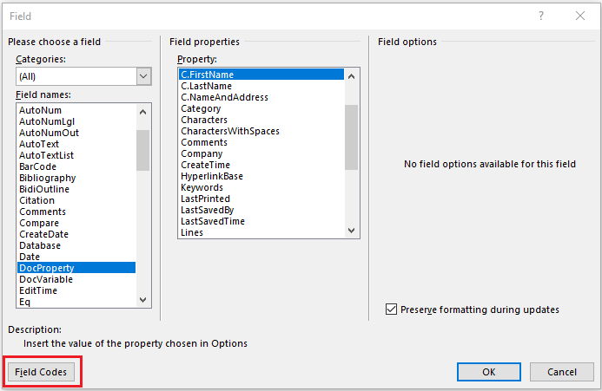Viewport: 602px width, 391px height.
Task: Click the Field names scroll up arrow
Action: [142, 112]
